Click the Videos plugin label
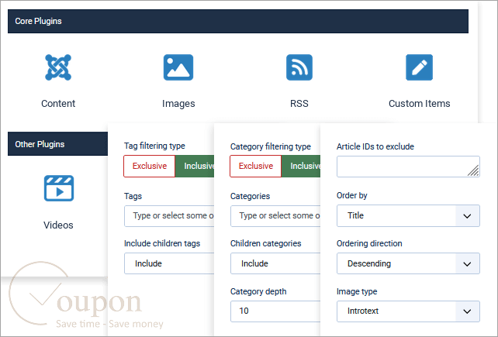Screen dimensions: 498x337 58,225
